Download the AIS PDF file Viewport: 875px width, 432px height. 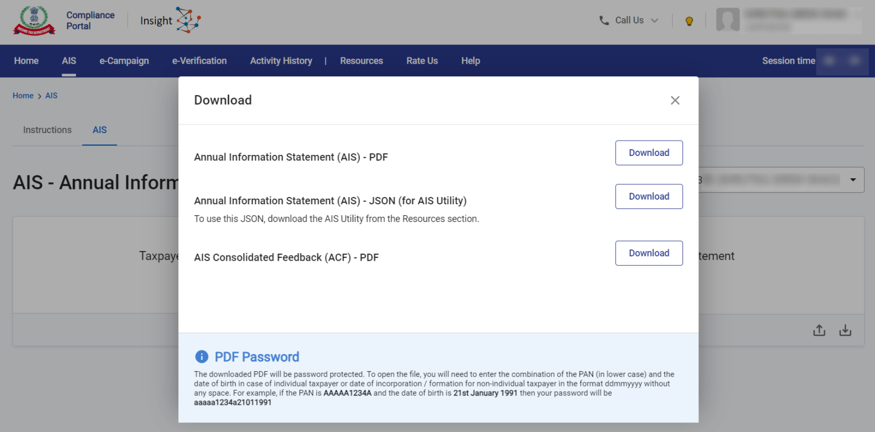[x=649, y=153]
